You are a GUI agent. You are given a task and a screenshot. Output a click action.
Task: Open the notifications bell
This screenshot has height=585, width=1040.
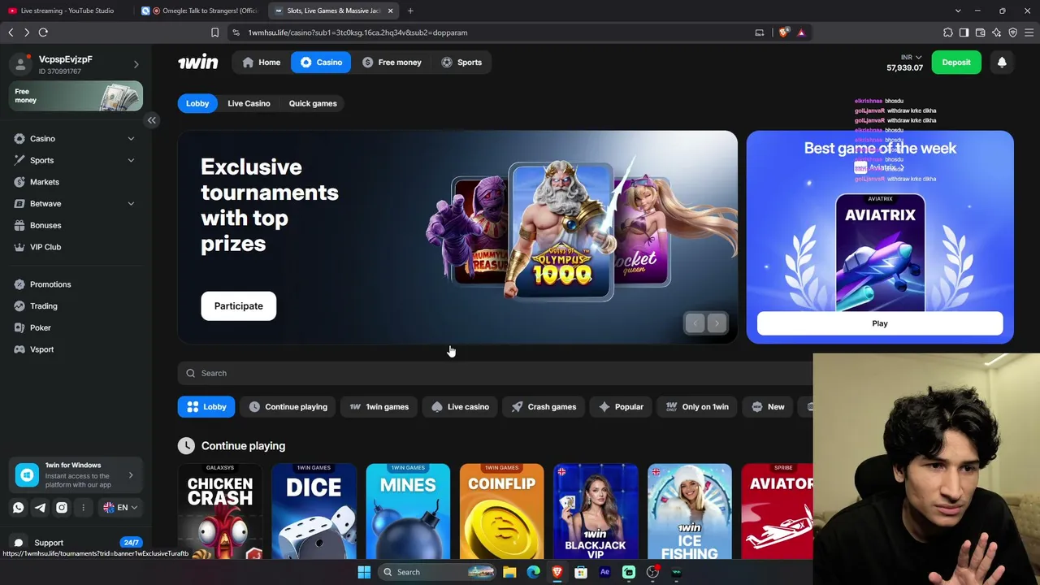(1002, 63)
